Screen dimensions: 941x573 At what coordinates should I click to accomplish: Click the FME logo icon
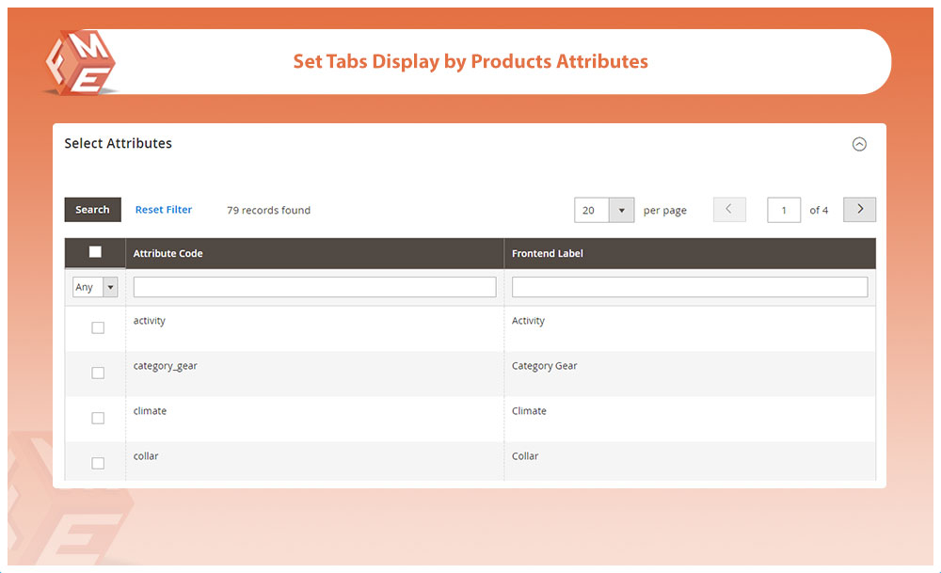point(79,63)
